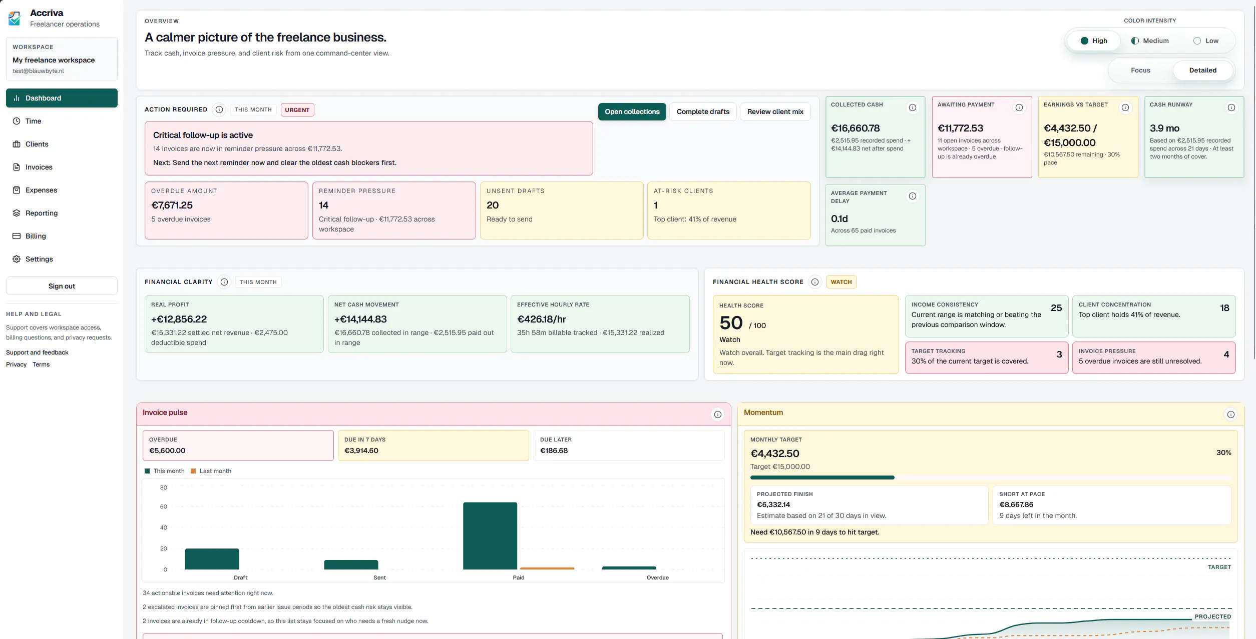Viewport: 1256px width, 639px height.
Task: Click the Open collections button
Action: point(632,111)
